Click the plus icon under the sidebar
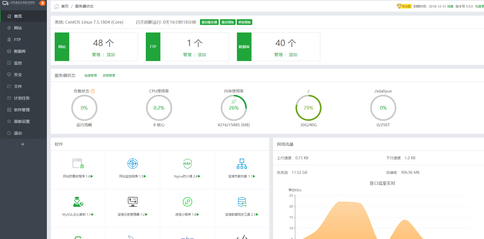 pyautogui.click(x=23, y=144)
